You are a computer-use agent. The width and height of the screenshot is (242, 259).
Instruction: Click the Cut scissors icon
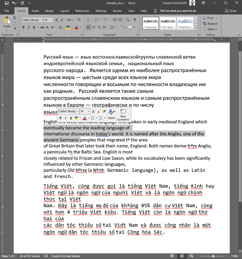coord(14,18)
